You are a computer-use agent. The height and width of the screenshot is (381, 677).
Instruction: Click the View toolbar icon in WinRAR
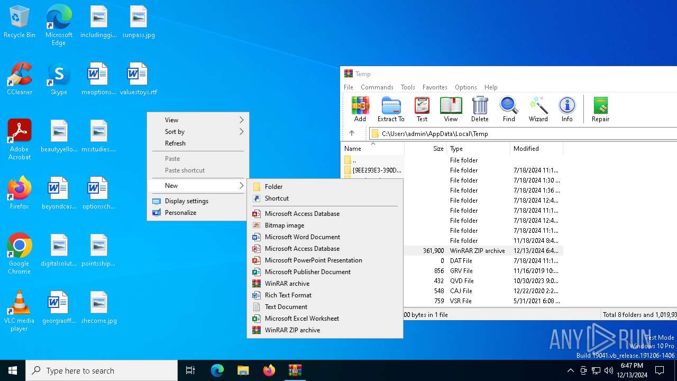tap(451, 110)
